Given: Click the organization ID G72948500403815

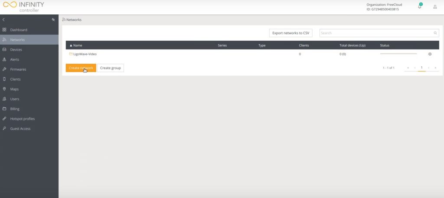Looking at the screenshot, I should coord(382,10).
